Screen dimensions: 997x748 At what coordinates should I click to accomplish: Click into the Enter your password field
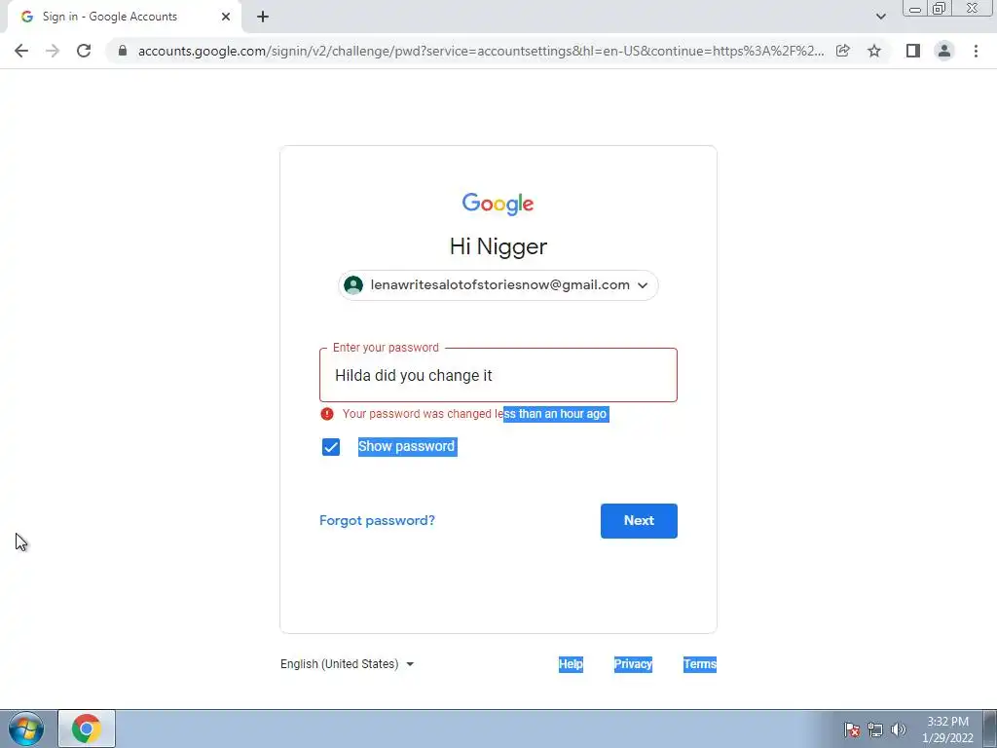point(498,375)
